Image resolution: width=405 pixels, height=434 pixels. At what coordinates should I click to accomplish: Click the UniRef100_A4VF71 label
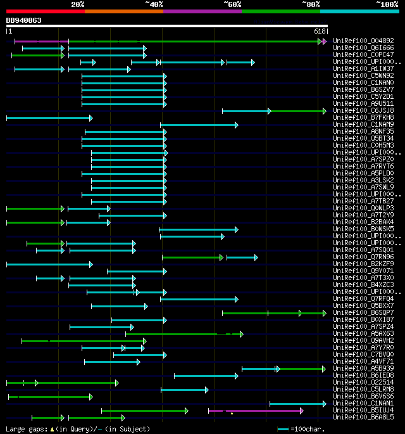[363, 362]
